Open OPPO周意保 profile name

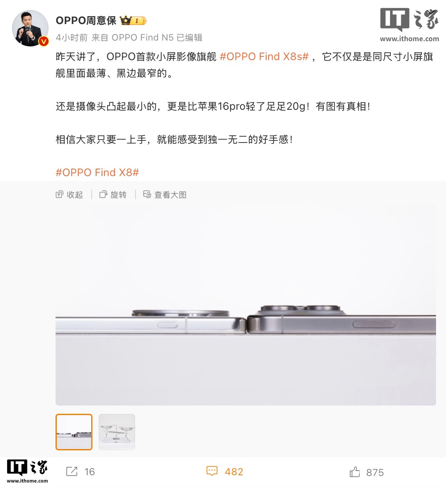point(86,21)
